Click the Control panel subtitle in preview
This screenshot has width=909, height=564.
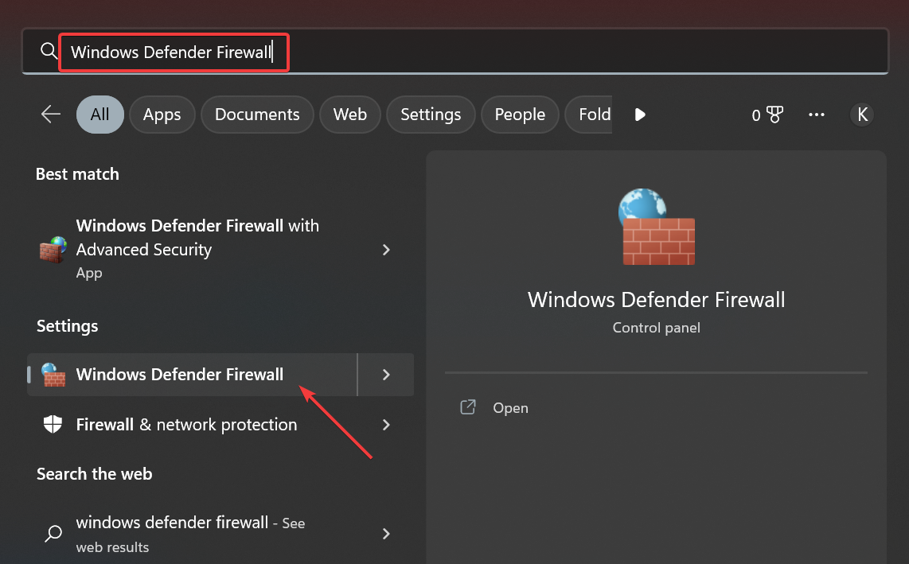click(x=656, y=328)
